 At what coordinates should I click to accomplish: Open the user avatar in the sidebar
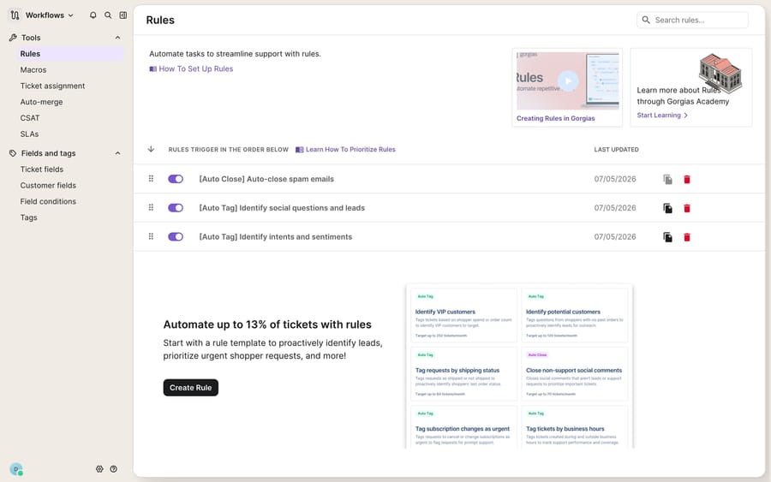pyautogui.click(x=16, y=469)
